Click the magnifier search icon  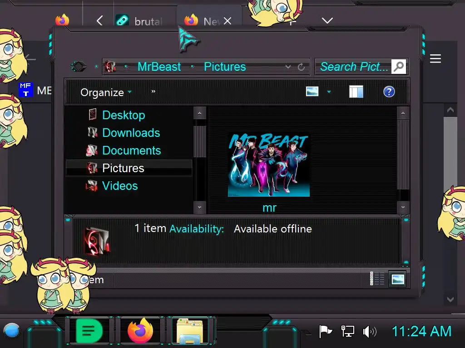click(x=399, y=67)
